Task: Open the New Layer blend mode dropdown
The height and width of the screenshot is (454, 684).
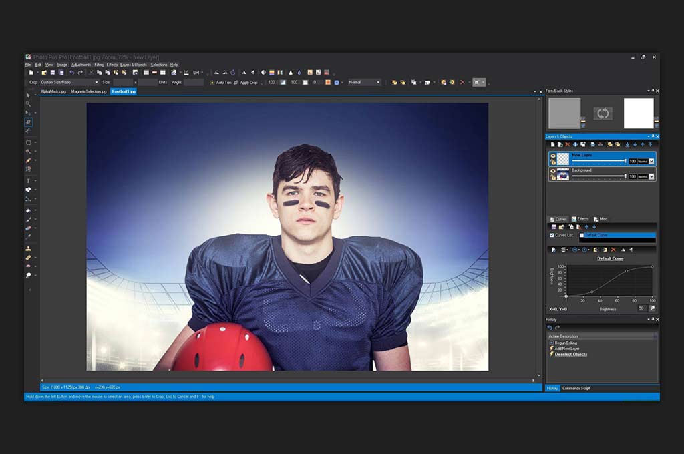Action: 651,162
